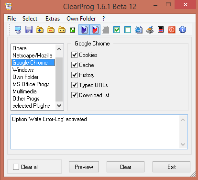Select selected PlugIns in the list
The width and height of the screenshot is (198, 180).
click(x=33, y=106)
